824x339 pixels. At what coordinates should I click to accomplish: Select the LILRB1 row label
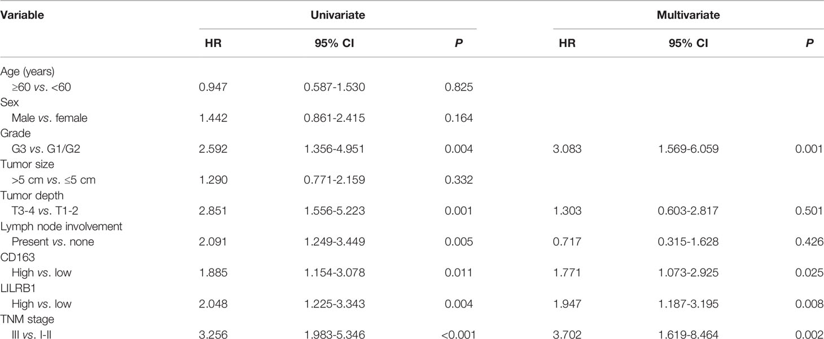tap(15, 288)
